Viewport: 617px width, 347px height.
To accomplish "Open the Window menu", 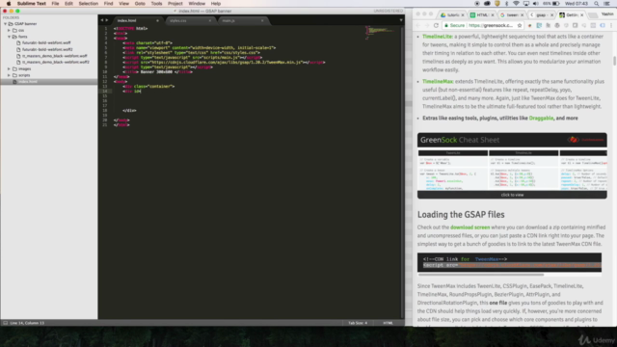I will [x=197, y=4].
